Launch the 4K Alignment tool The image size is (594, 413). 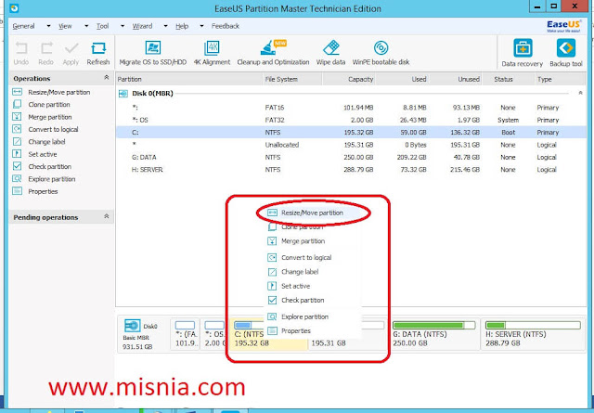212,53
